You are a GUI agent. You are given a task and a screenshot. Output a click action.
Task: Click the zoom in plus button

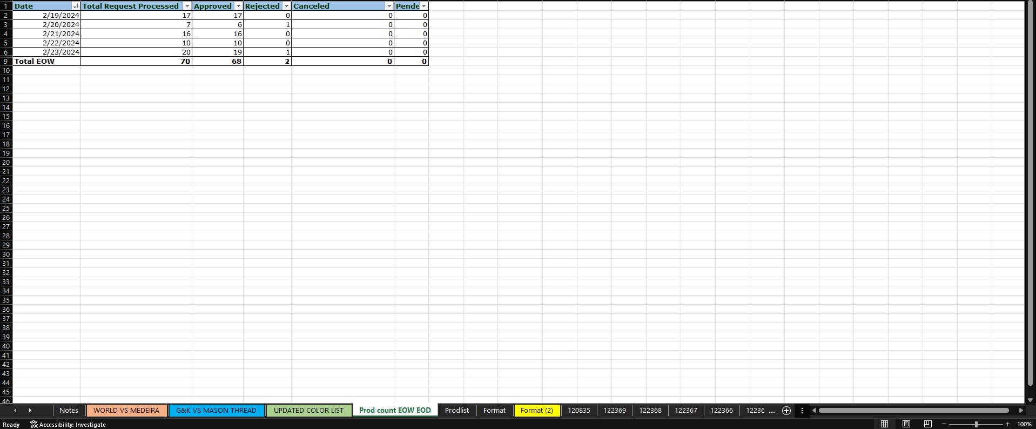[1007, 424]
